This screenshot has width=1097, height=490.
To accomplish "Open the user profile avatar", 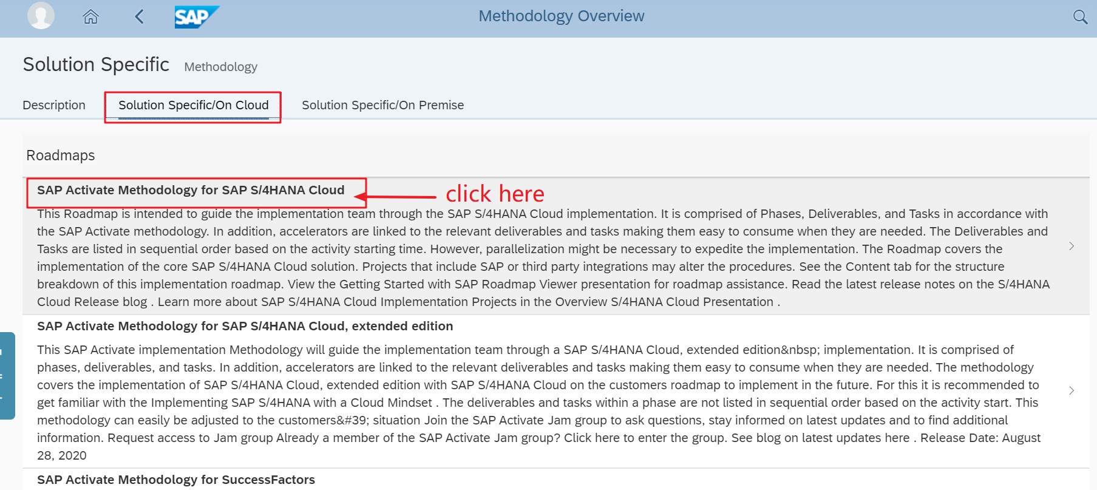I will coord(41,16).
